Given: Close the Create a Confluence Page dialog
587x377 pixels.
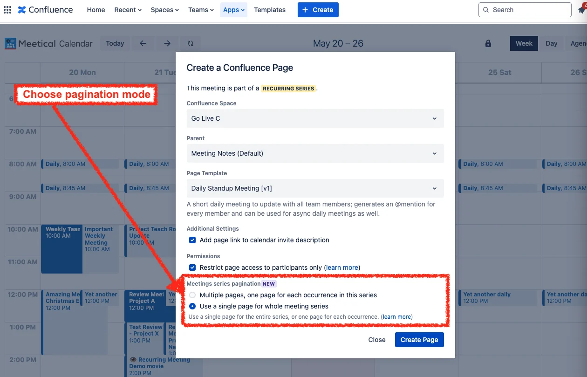Looking at the screenshot, I should 377,340.
